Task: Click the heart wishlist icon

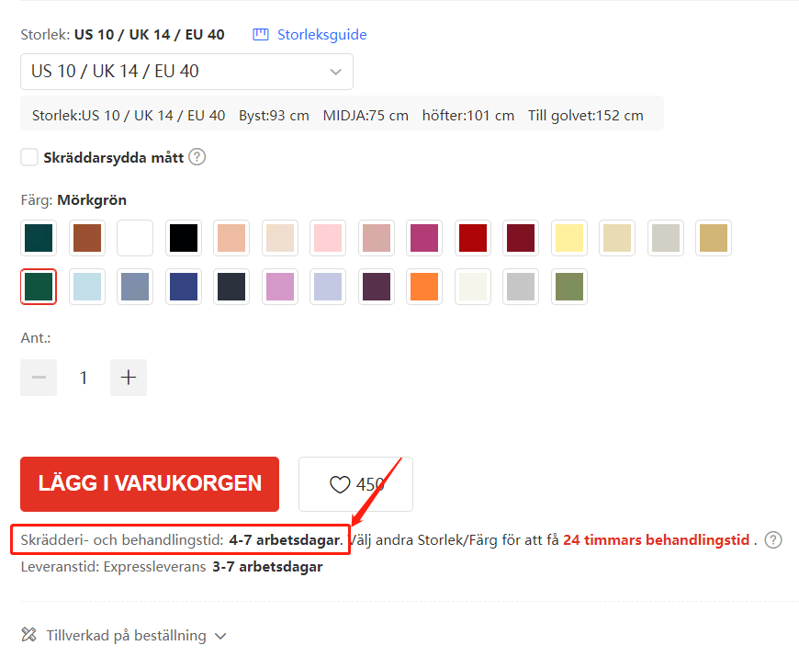Action: (340, 484)
